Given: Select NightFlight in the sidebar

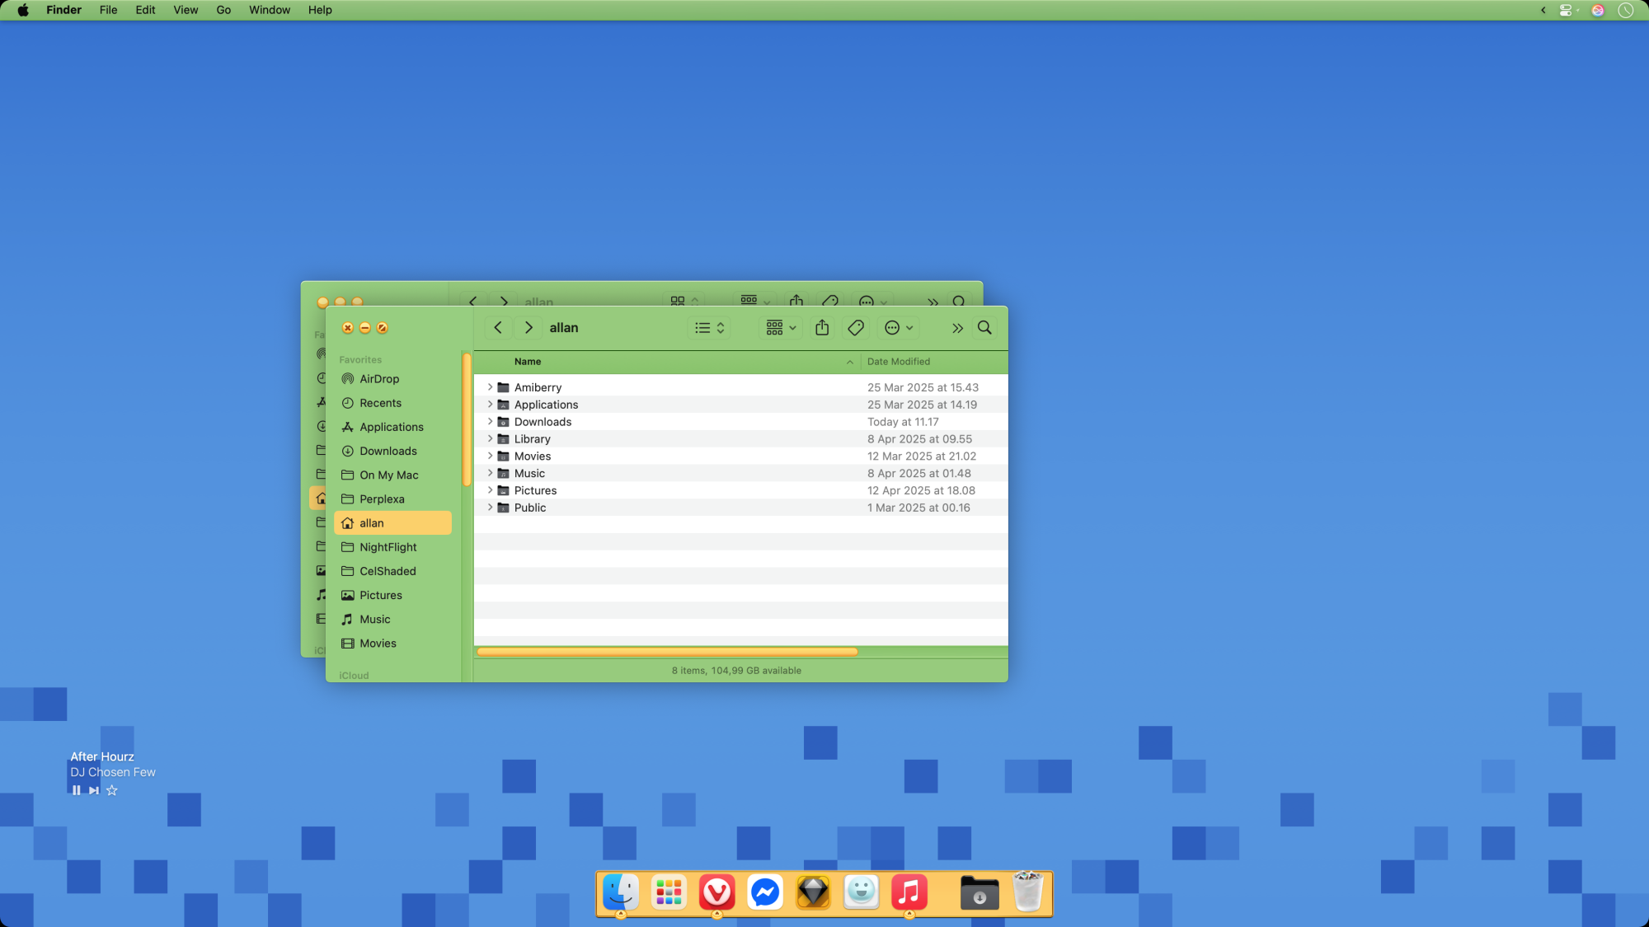Looking at the screenshot, I should click(388, 547).
